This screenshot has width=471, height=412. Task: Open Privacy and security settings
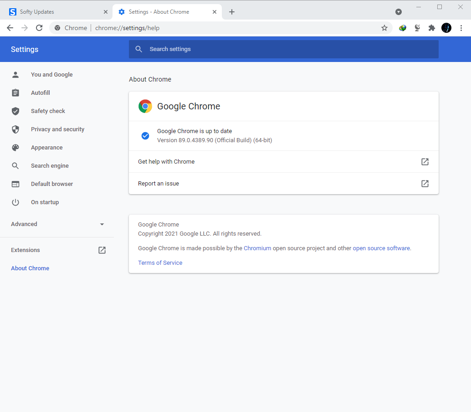pyautogui.click(x=57, y=129)
